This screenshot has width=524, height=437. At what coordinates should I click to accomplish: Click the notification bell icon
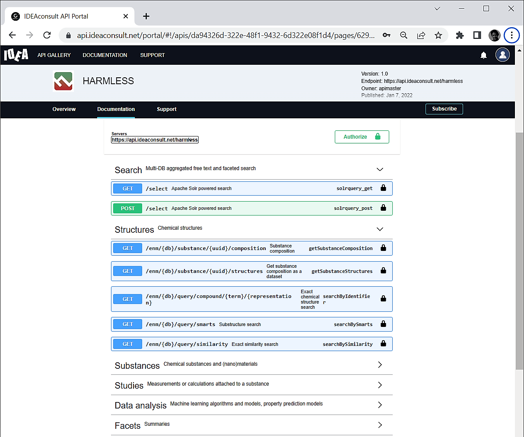(483, 55)
